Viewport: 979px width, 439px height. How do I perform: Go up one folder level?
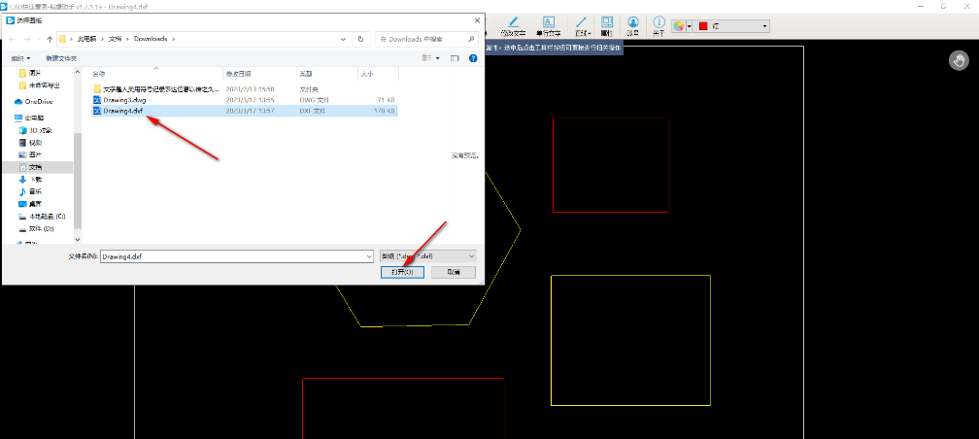click(x=49, y=39)
